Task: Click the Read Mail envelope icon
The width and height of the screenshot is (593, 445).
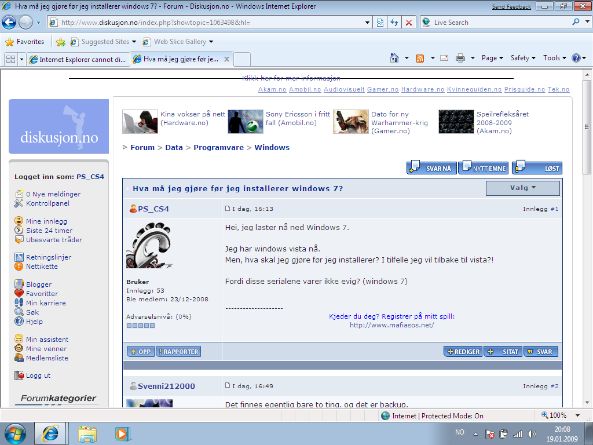Action: (x=444, y=59)
